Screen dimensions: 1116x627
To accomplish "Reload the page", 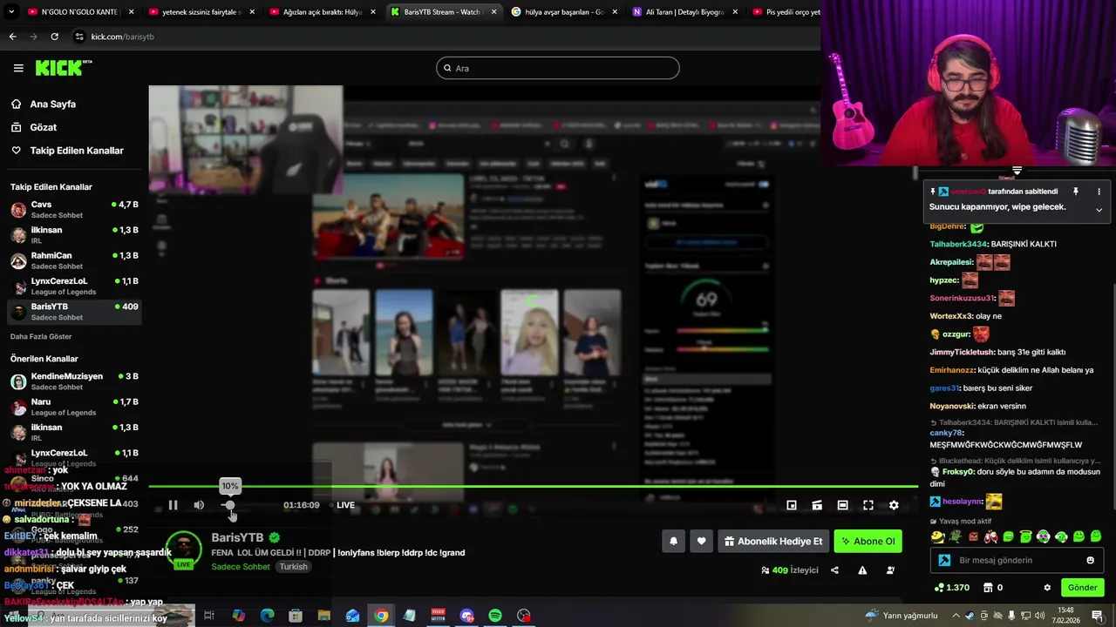I will click(54, 37).
